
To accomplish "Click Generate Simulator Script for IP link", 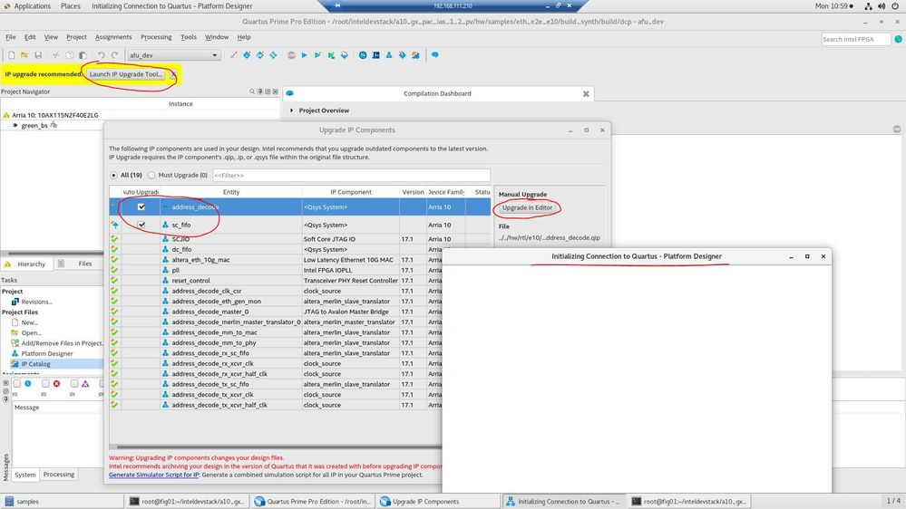I will coord(153,475).
